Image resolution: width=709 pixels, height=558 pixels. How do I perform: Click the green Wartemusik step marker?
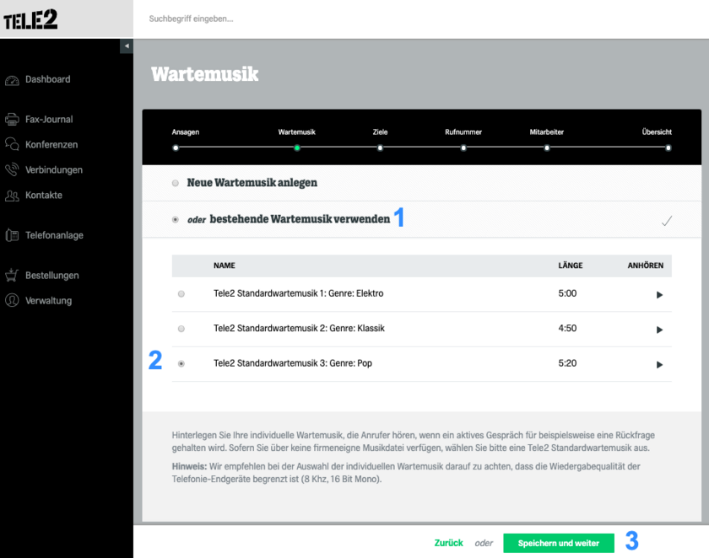click(297, 148)
